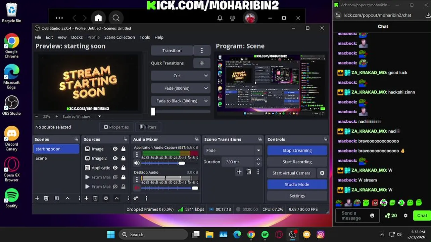
Task: Remove selected scene with Scenes trash icon
Action: tap(46, 198)
